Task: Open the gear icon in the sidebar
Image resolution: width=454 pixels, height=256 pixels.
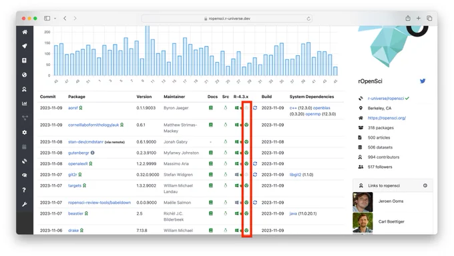Action: (25, 132)
